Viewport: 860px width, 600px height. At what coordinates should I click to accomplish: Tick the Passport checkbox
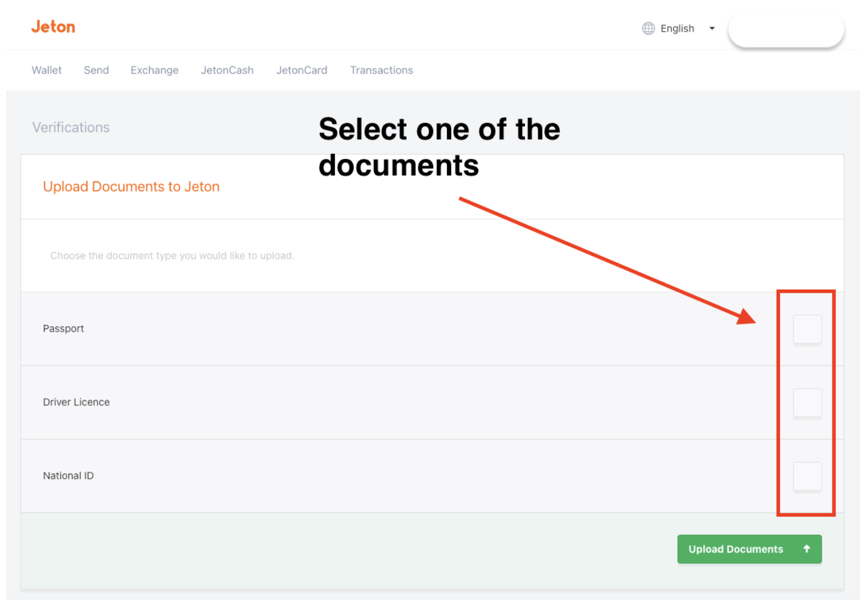click(807, 329)
